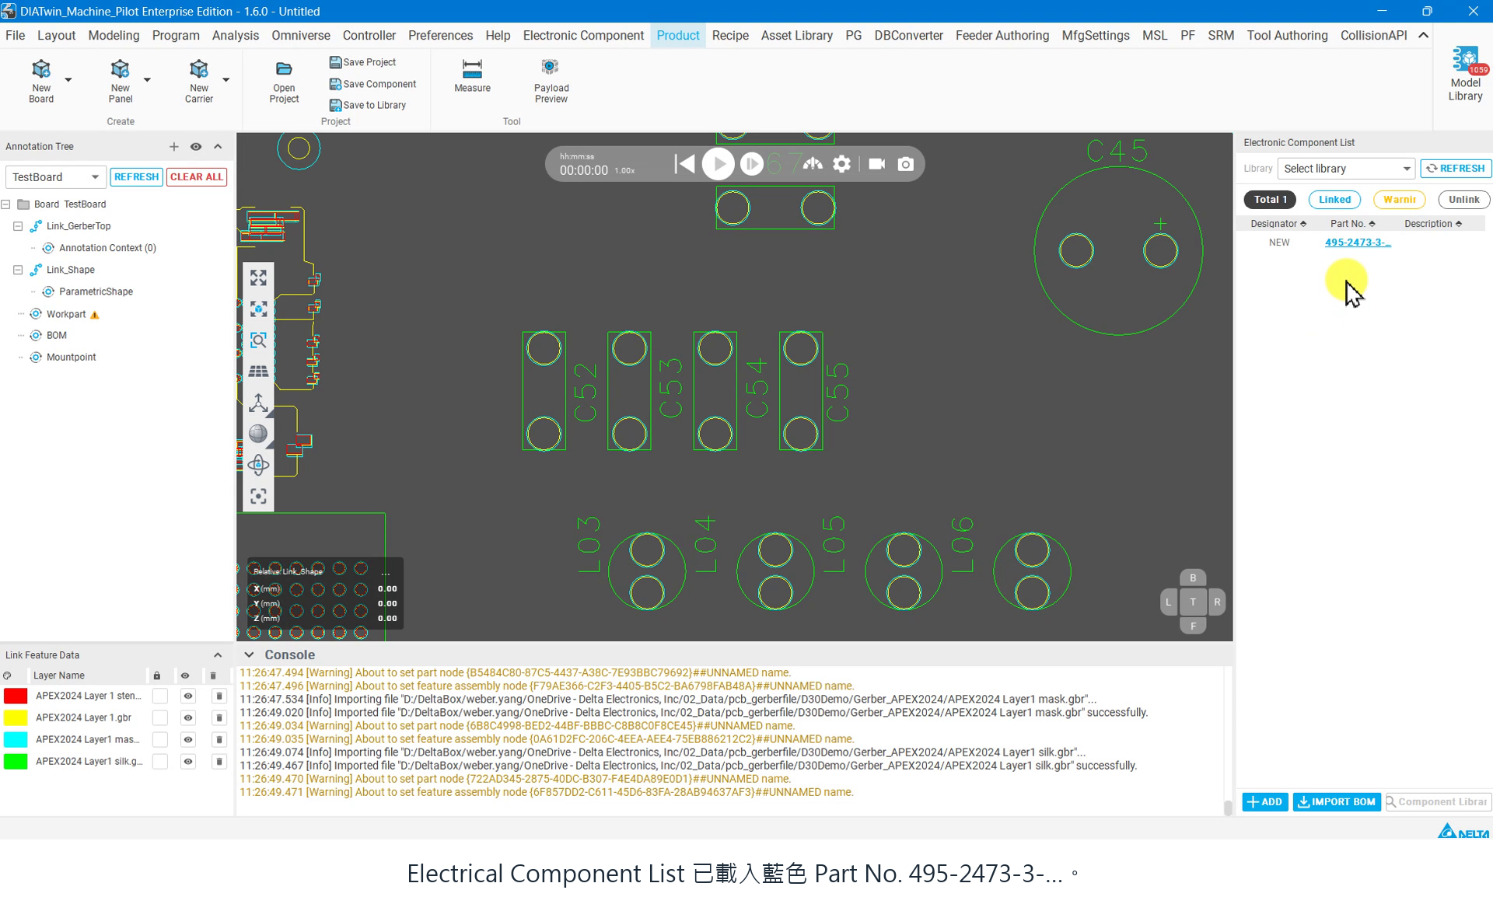Click the coordinate axes icon in the viewport

[x=258, y=403]
